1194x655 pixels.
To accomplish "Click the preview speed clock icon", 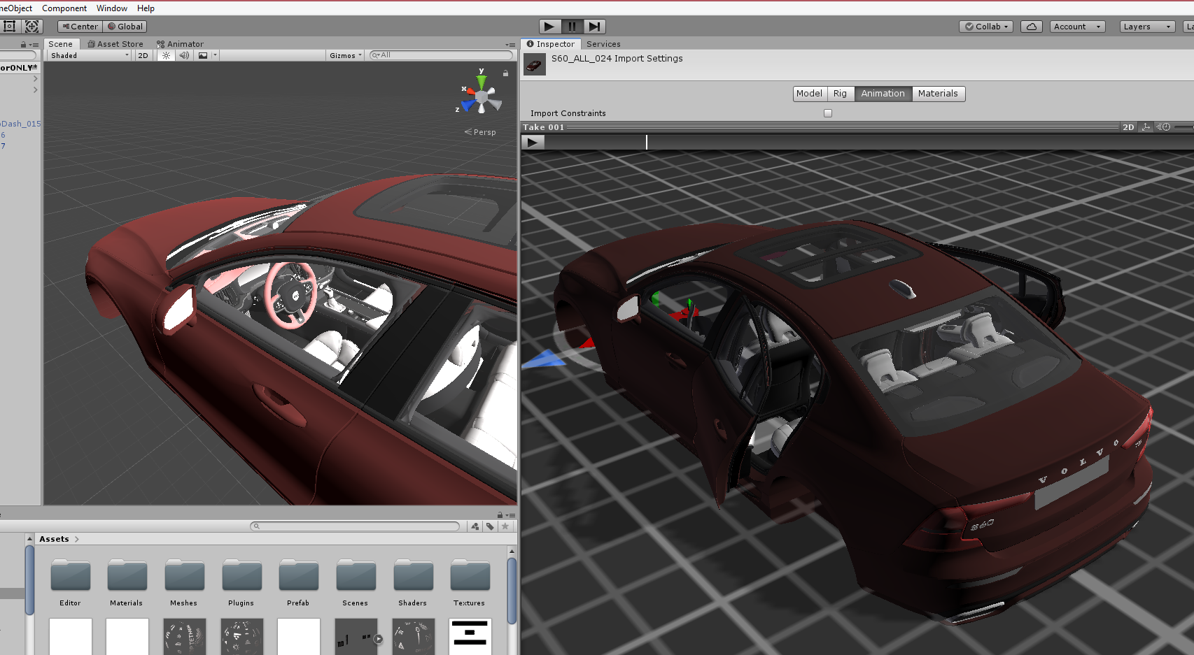I will [x=1163, y=127].
